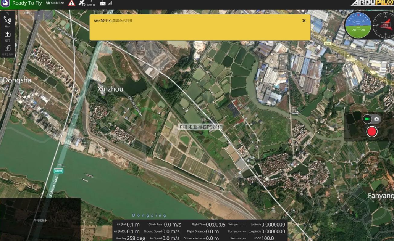
Task: Click the telemetry values panel
Action: (200, 231)
